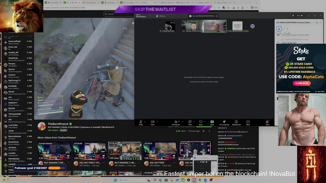The height and width of the screenshot is (183, 326).
Task: Open the Current Stream video thumbnail
Action: [54, 151]
